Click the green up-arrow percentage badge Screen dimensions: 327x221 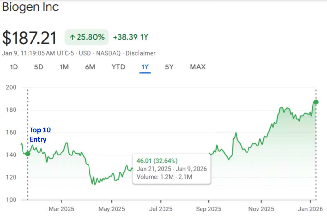click(87, 37)
